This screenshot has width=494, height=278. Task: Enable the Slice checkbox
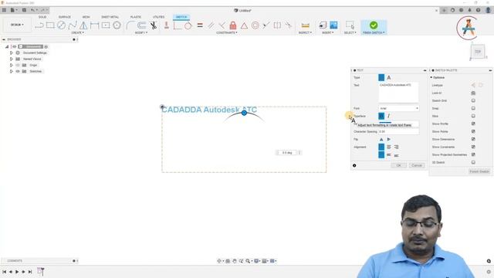(473, 116)
